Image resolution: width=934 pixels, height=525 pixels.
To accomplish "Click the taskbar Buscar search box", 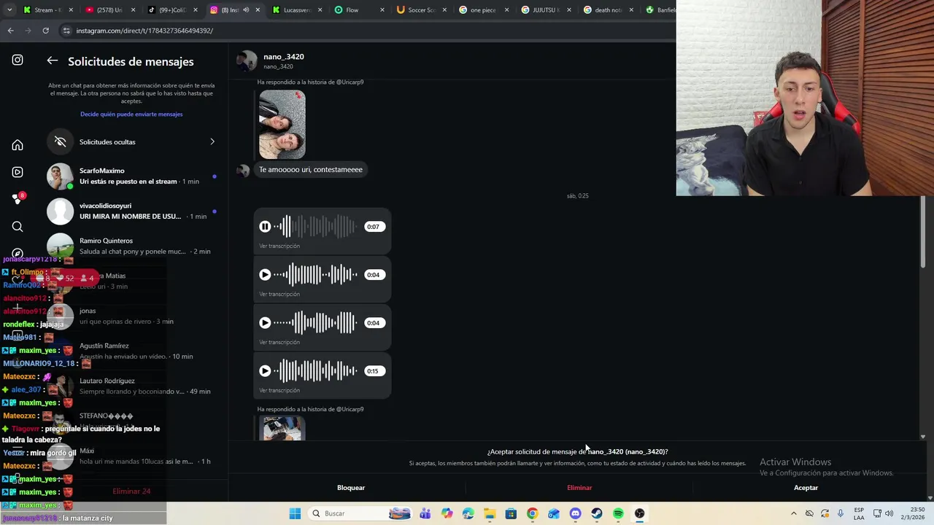I will click(x=360, y=513).
